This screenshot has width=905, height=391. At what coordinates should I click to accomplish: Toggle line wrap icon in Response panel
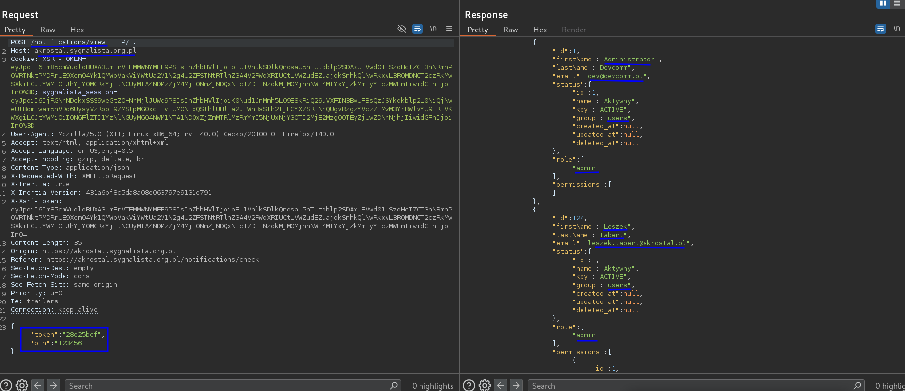click(x=881, y=29)
